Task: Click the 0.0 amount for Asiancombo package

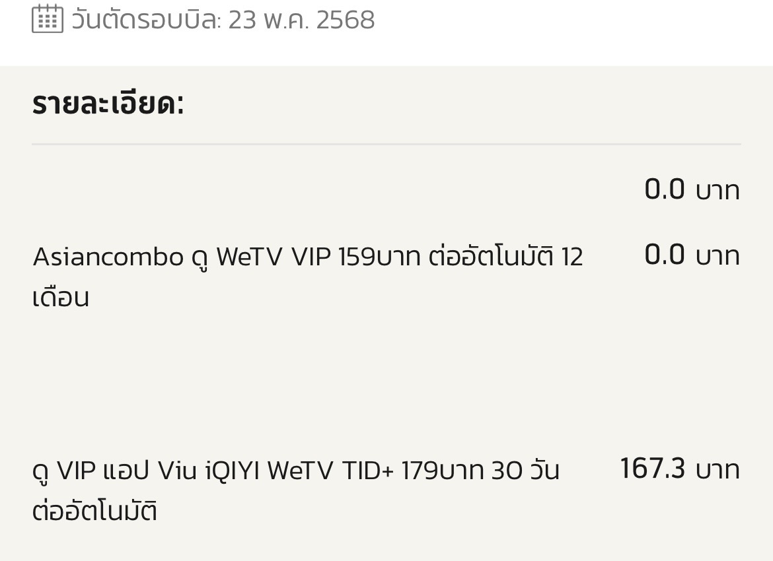Action: tap(664, 255)
